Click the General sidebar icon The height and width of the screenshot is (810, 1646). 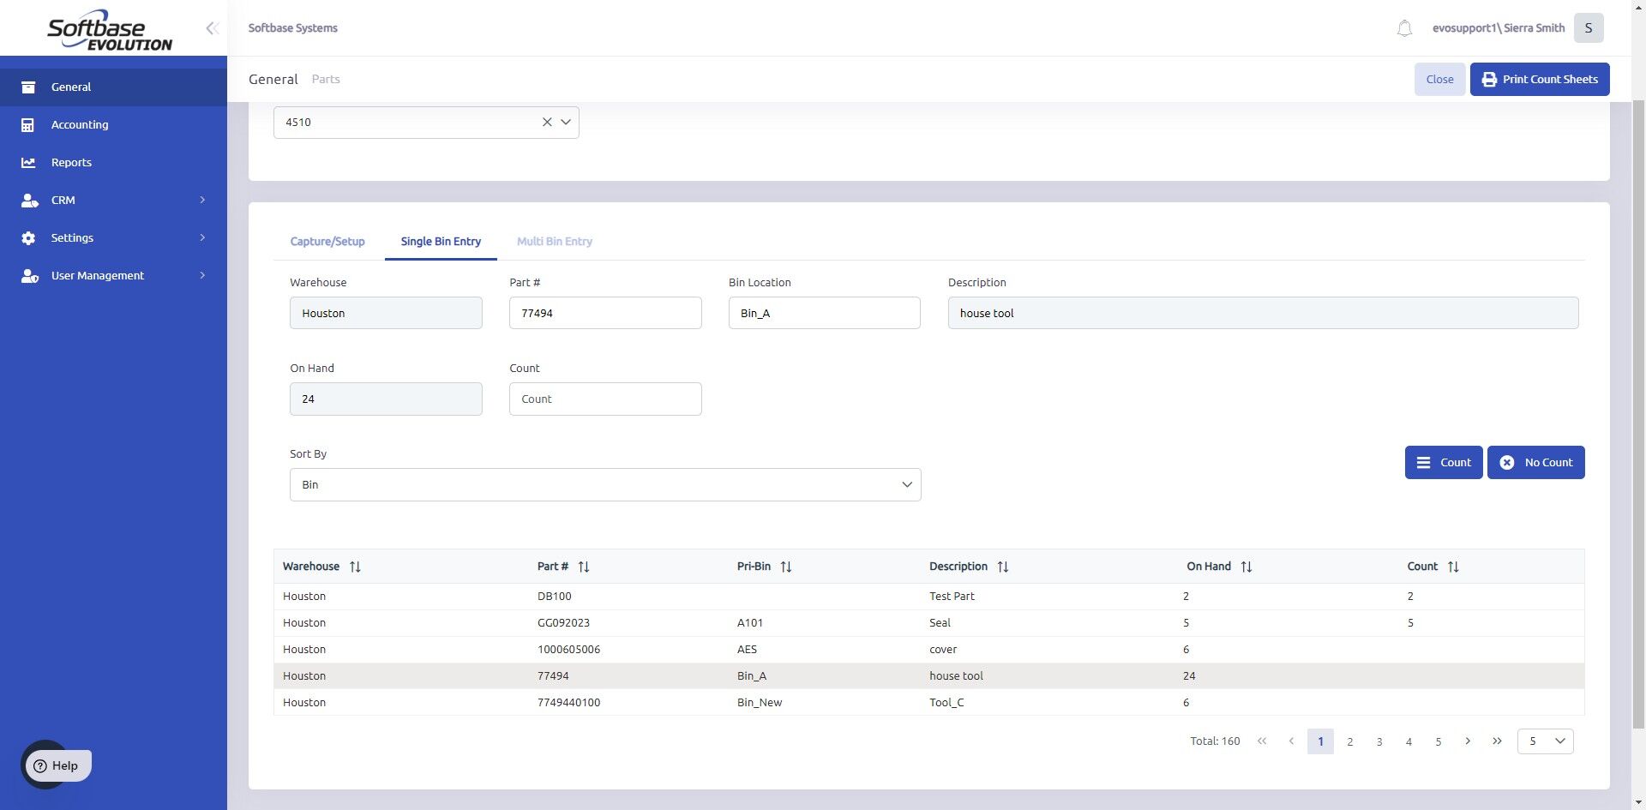tap(28, 87)
